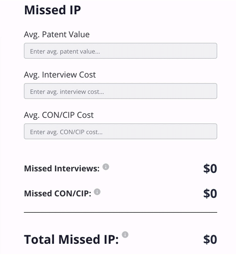Select the $0 value for Missed Interviews
Viewport: 236px width, 255px height.
210,169
